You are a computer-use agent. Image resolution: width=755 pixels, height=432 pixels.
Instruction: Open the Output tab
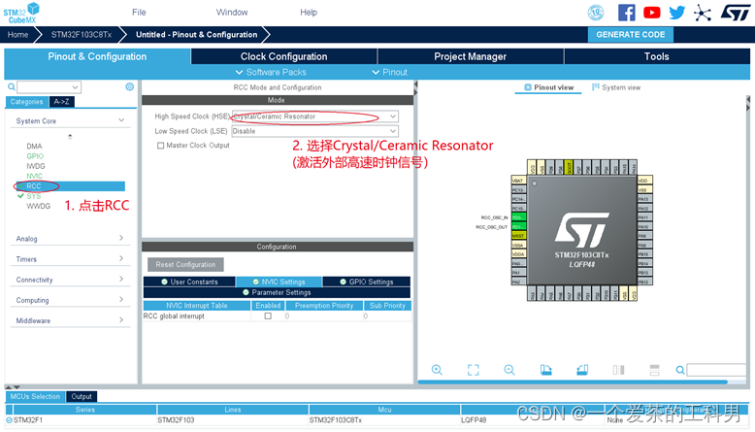pos(82,396)
